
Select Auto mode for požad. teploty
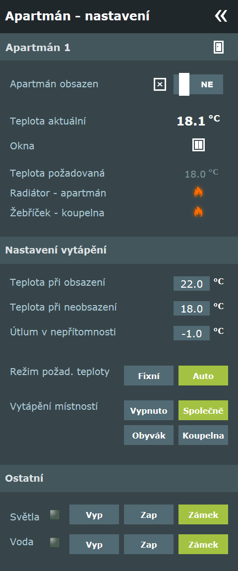203,376
